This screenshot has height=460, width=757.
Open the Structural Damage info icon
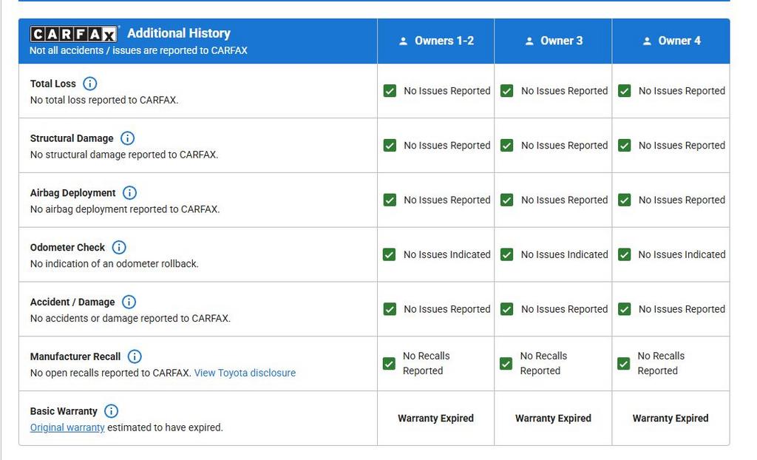pos(127,138)
